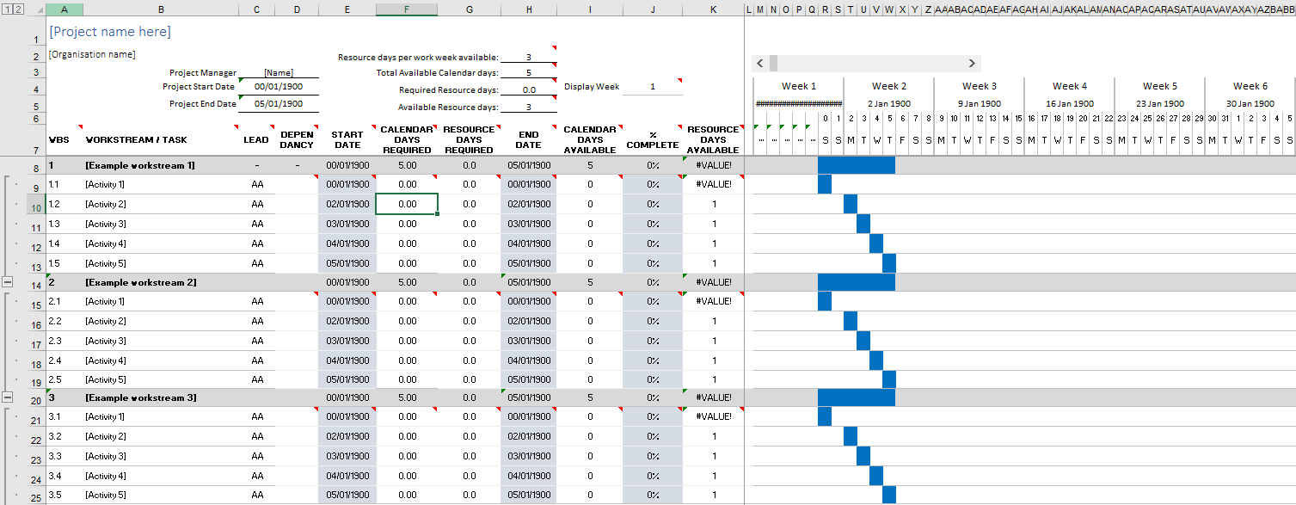
Task: Click column F header
Action: [406, 9]
